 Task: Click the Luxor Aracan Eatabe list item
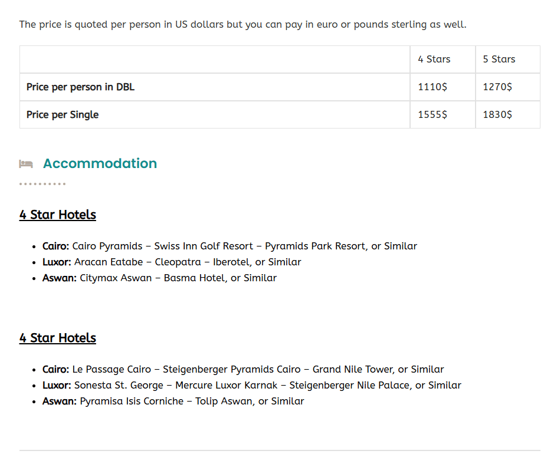[x=172, y=262]
